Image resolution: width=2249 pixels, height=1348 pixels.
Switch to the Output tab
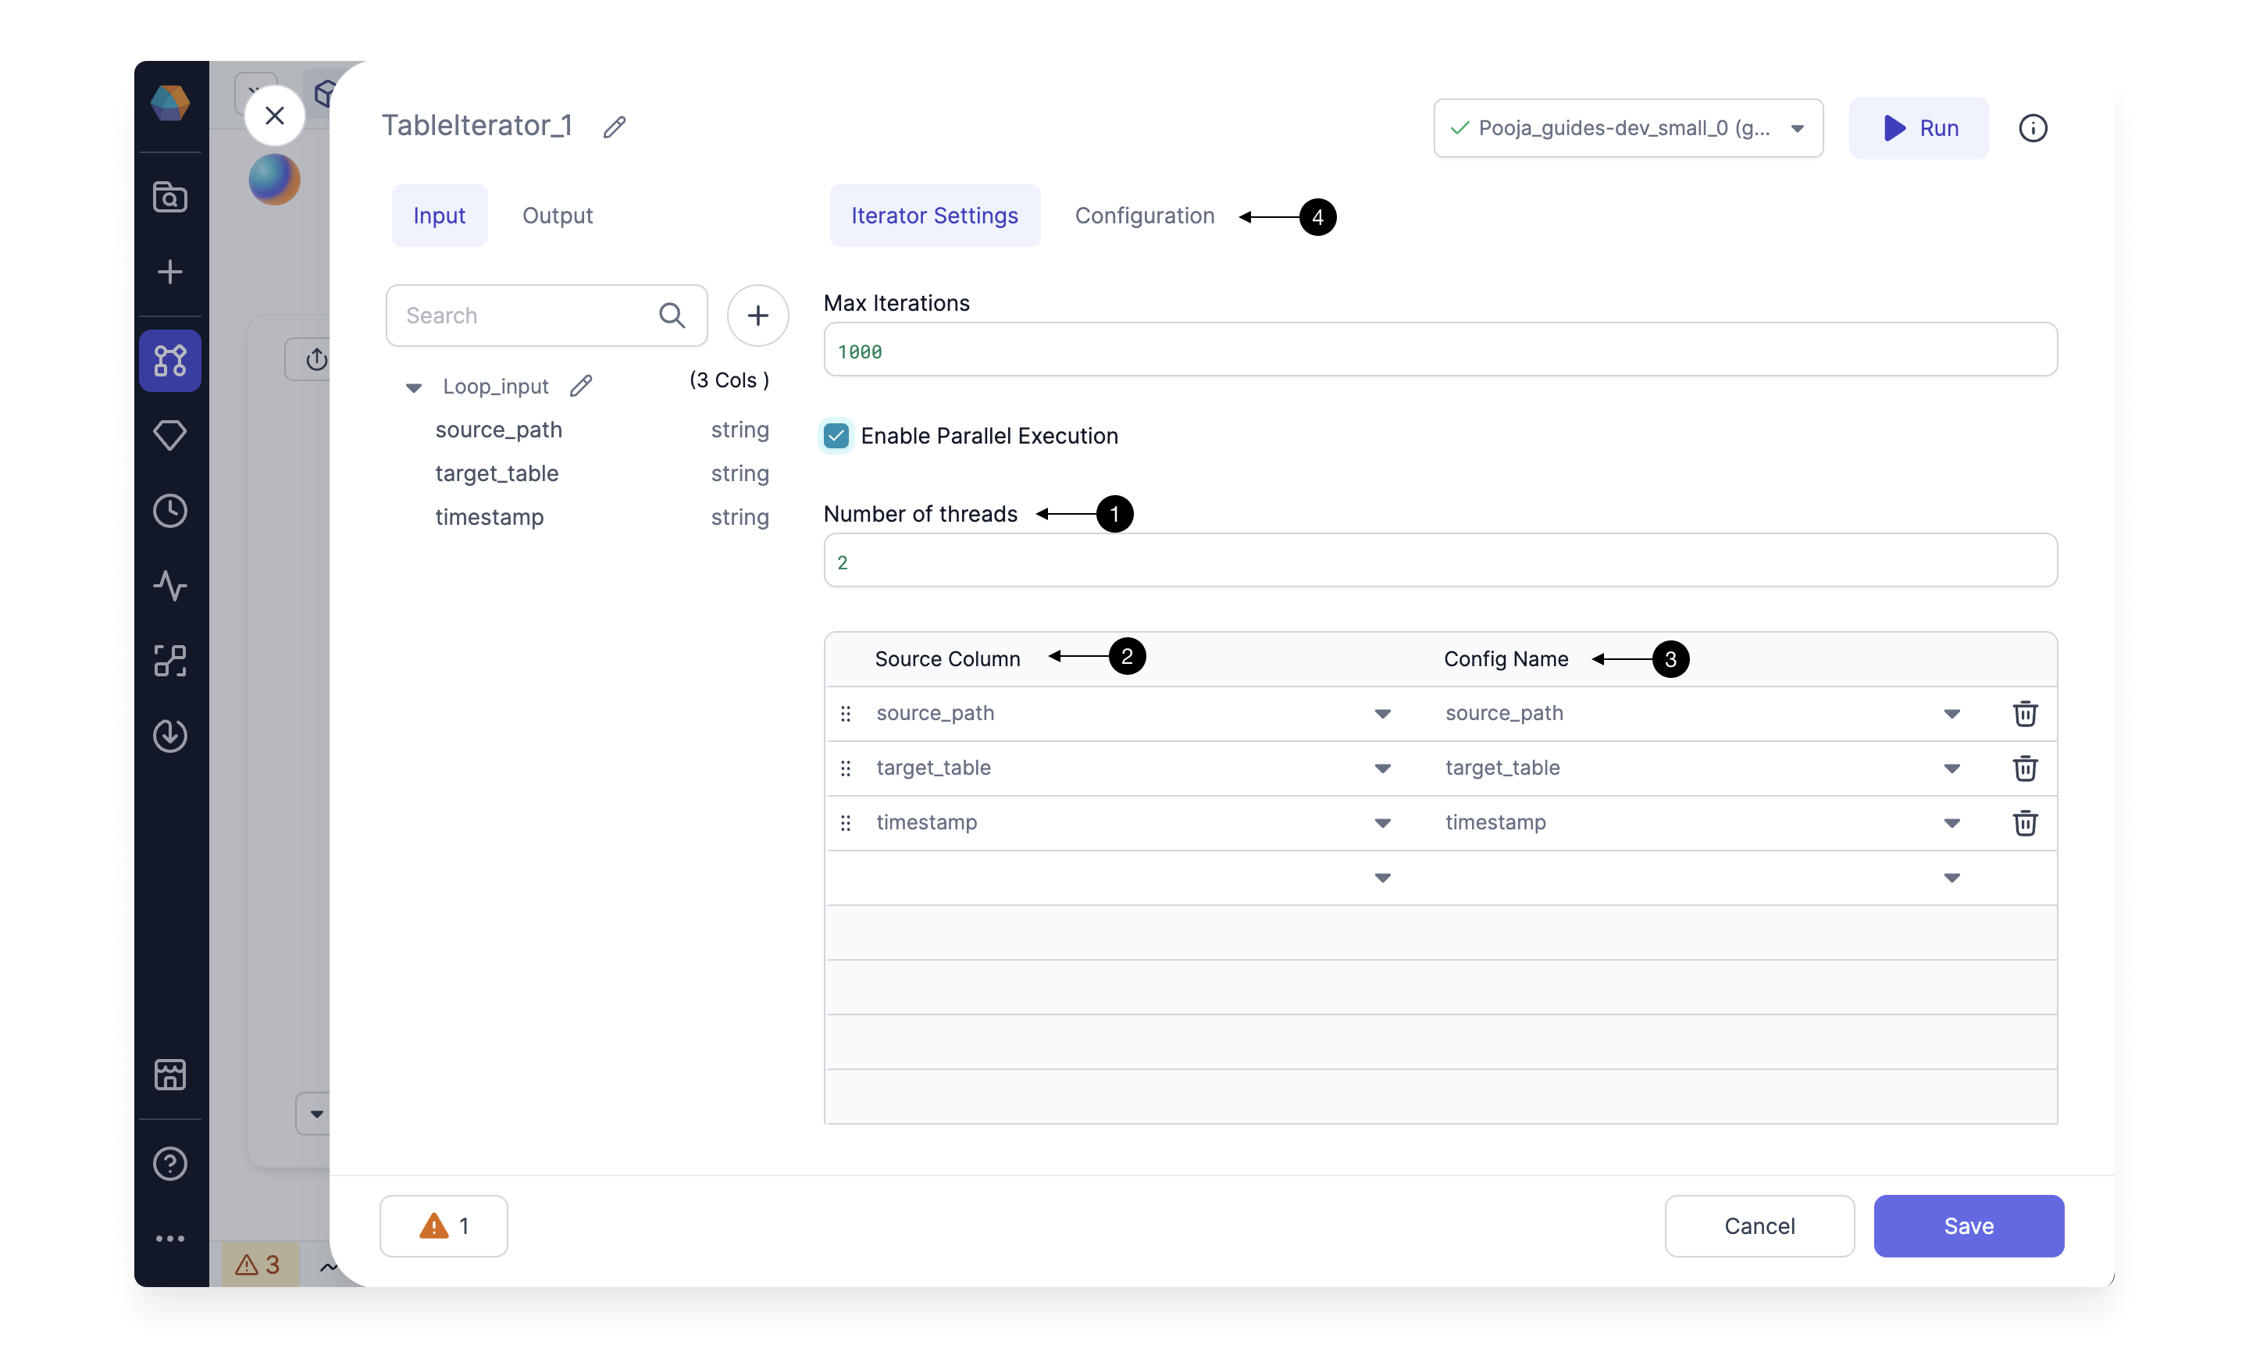(557, 216)
